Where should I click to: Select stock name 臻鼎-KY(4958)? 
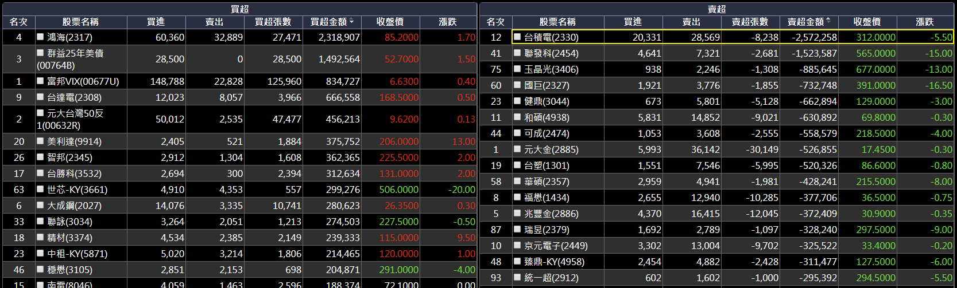point(554,262)
